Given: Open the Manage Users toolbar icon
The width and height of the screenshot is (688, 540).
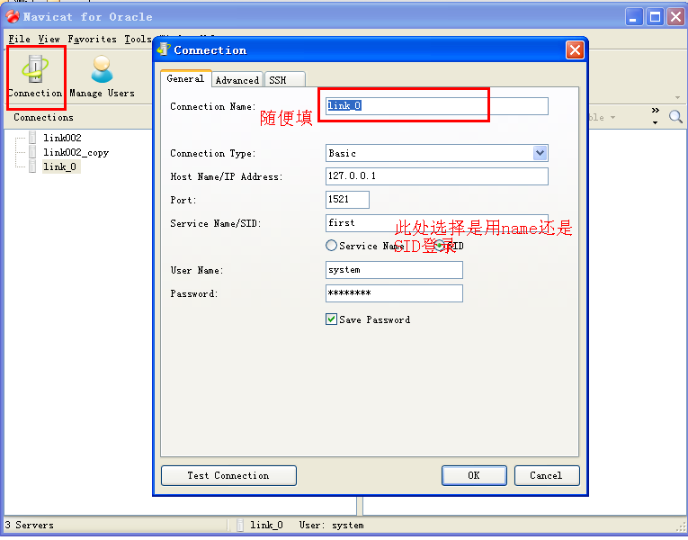Looking at the screenshot, I should [x=102, y=76].
